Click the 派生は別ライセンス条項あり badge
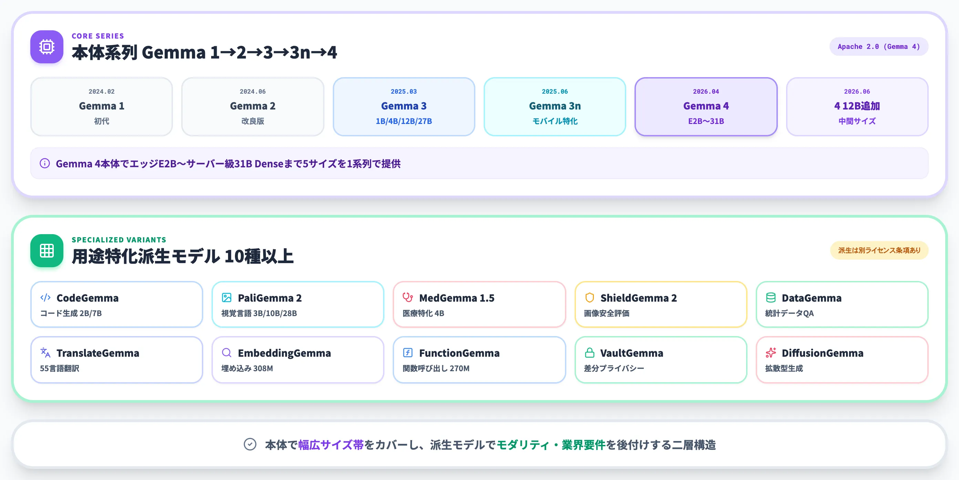The image size is (959, 480). 879,250
